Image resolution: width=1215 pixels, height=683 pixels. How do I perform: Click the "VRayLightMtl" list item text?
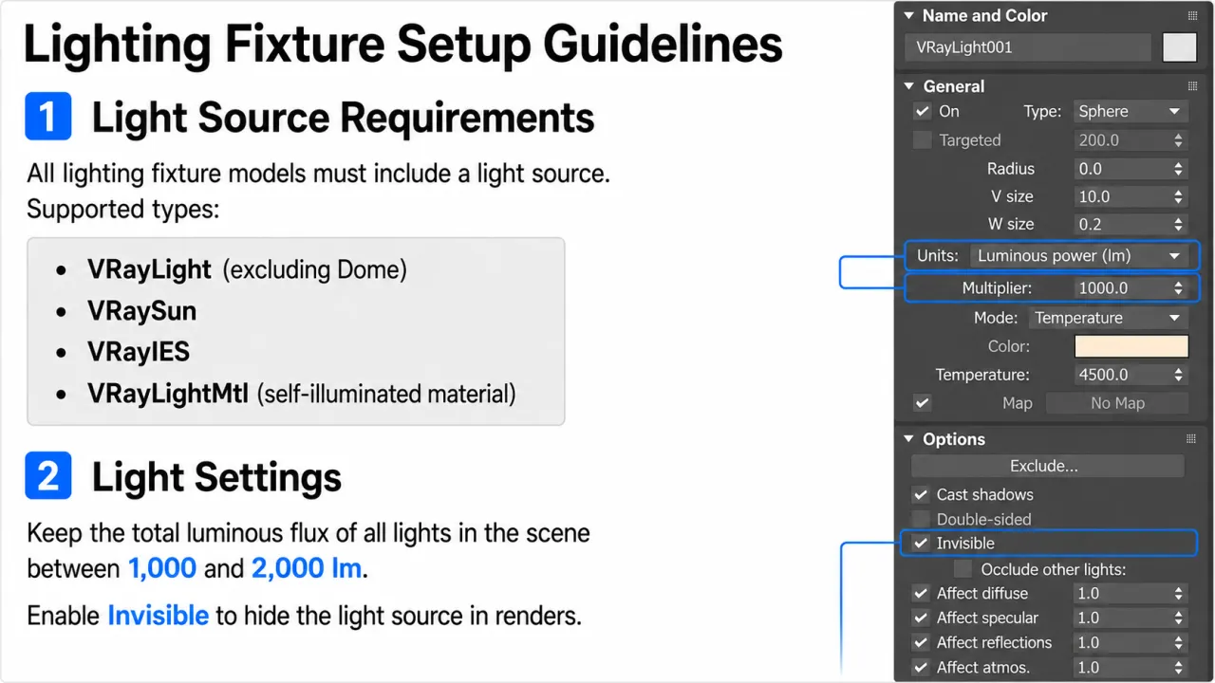(x=168, y=394)
